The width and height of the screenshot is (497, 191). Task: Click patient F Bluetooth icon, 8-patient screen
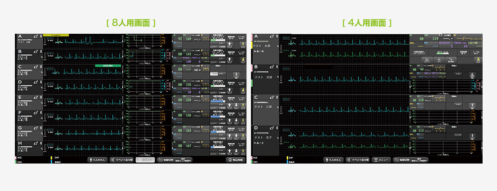pyautogui.click(x=40, y=112)
